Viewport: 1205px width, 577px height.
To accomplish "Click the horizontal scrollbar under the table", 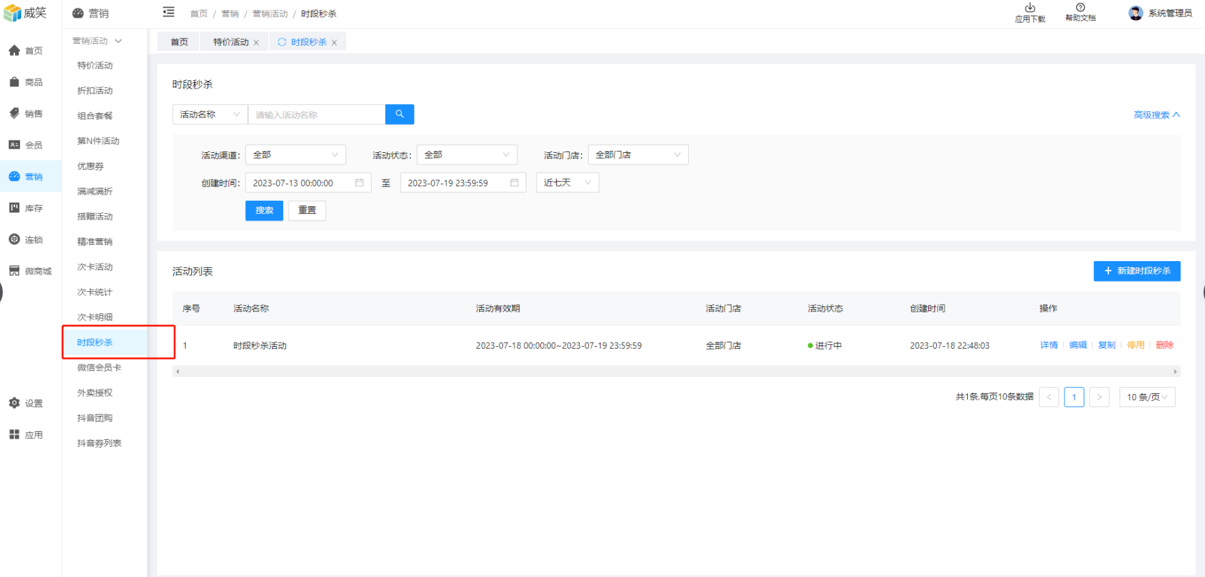I will (676, 371).
